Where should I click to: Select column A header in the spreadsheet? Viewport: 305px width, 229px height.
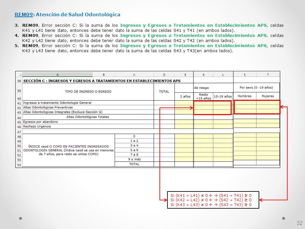coord(58,74)
